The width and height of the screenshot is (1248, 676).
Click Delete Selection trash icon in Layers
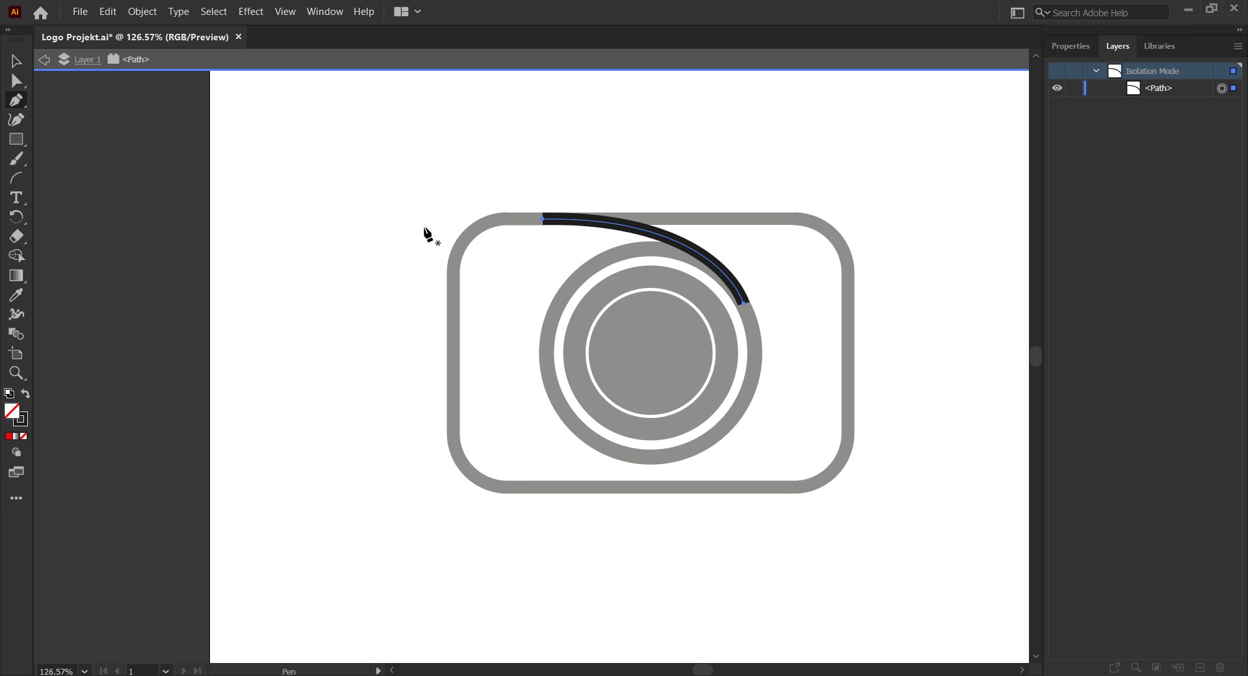(1220, 667)
